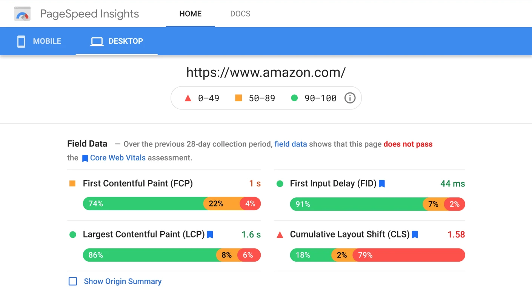Open the info icon beside score legend
The width and height of the screenshot is (532, 302).
pyautogui.click(x=349, y=98)
